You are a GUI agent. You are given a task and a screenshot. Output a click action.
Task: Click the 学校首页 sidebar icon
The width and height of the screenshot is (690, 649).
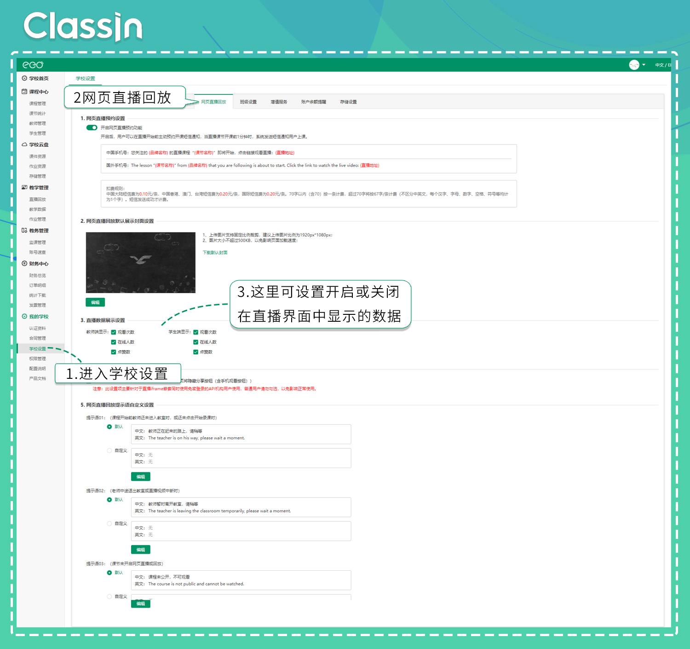pyautogui.click(x=24, y=78)
